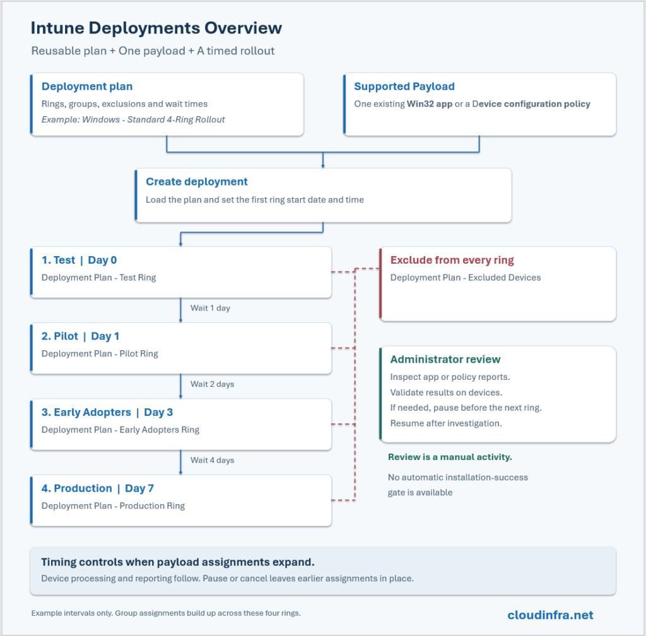Select 'Deployment Plan - Production Ring' text
The width and height of the screenshot is (646, 636).
113,506
